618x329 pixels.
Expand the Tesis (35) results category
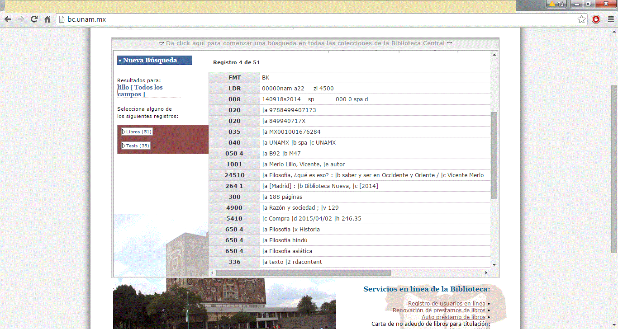click(x=136, y=146)
